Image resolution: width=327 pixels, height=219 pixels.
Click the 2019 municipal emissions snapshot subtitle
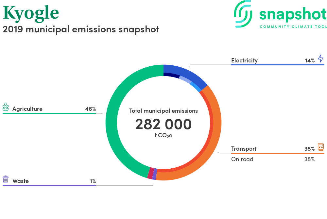click(81, 29)
